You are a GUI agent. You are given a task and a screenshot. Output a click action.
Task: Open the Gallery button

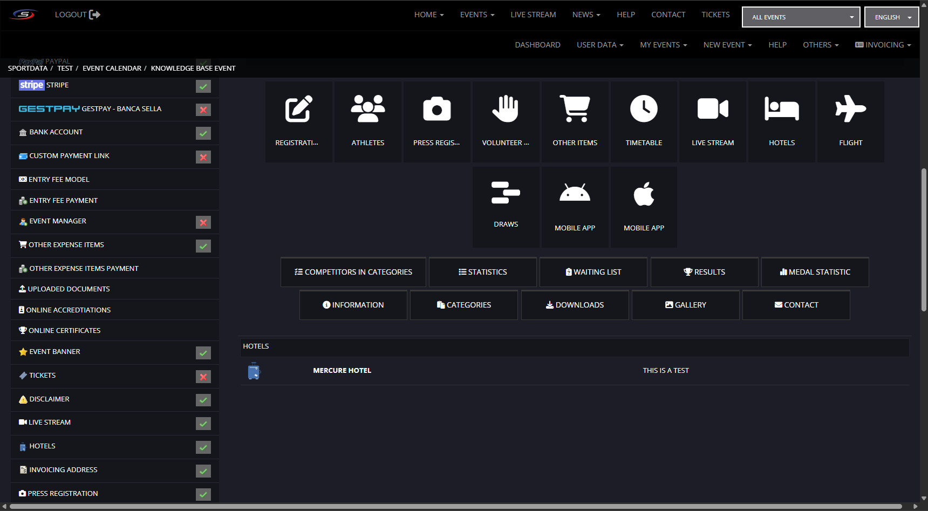pos(686,305)
